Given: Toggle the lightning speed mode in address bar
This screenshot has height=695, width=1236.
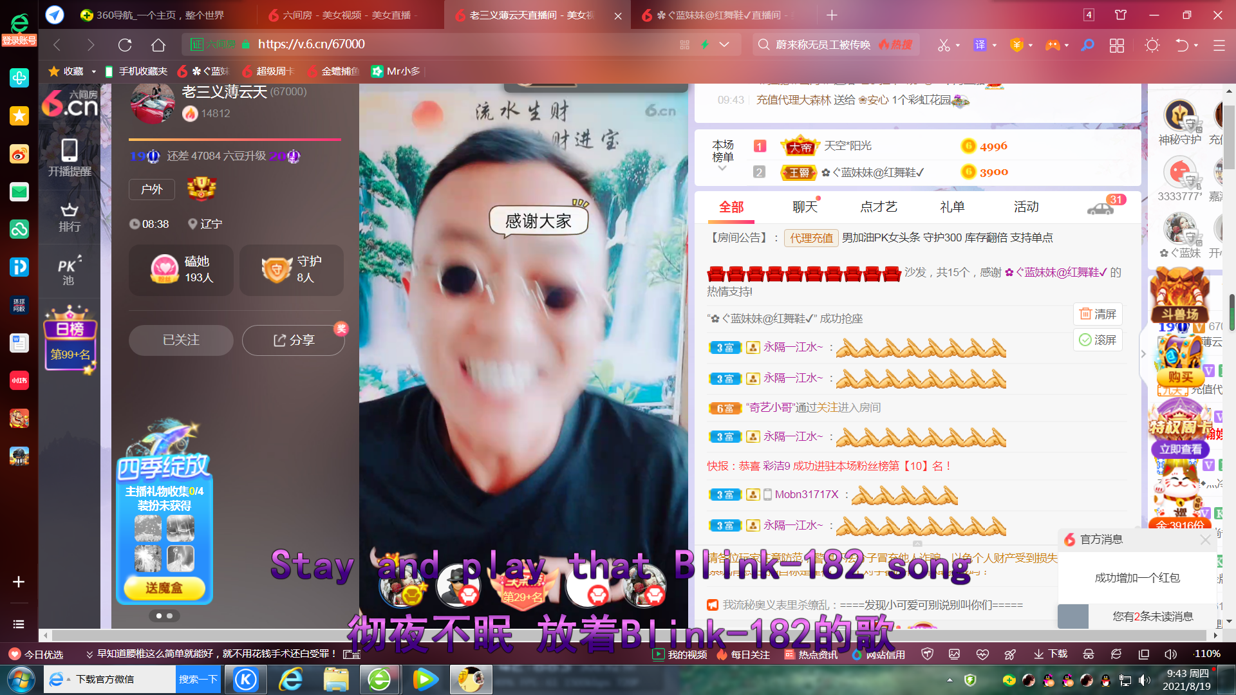Looking at the screenshot, I should tap(705, 44).
